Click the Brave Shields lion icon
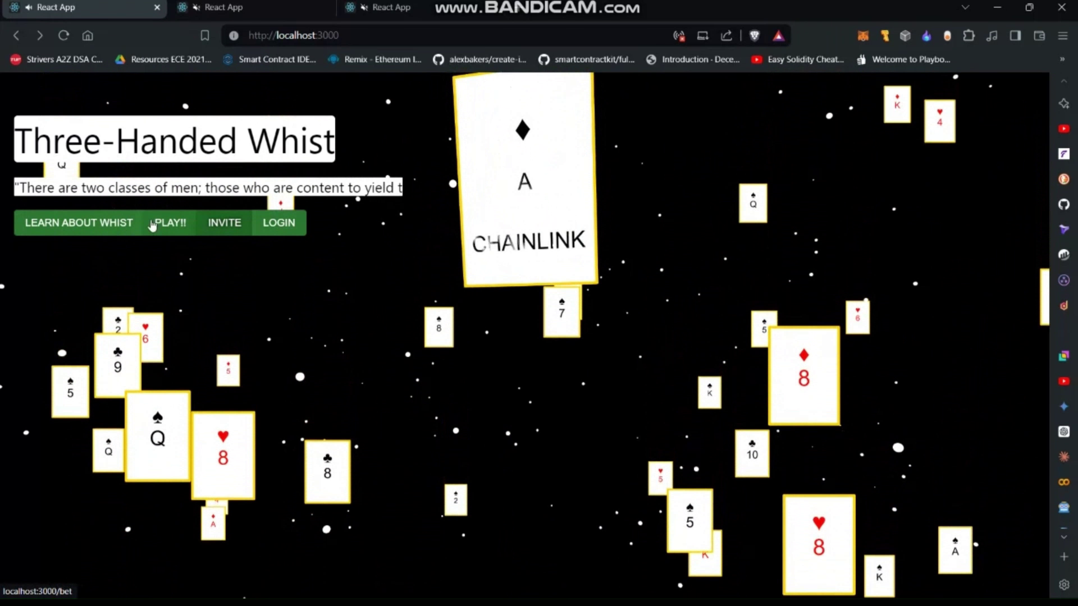This screenshot has width=1078, height=606. 755,36
